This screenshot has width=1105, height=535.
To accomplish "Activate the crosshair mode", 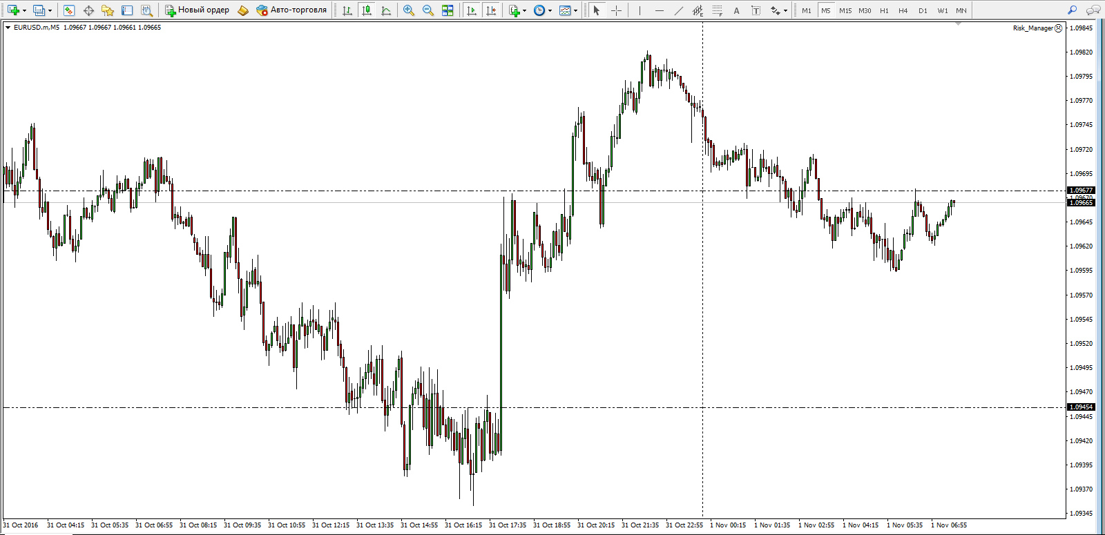I will coord(616,10).
